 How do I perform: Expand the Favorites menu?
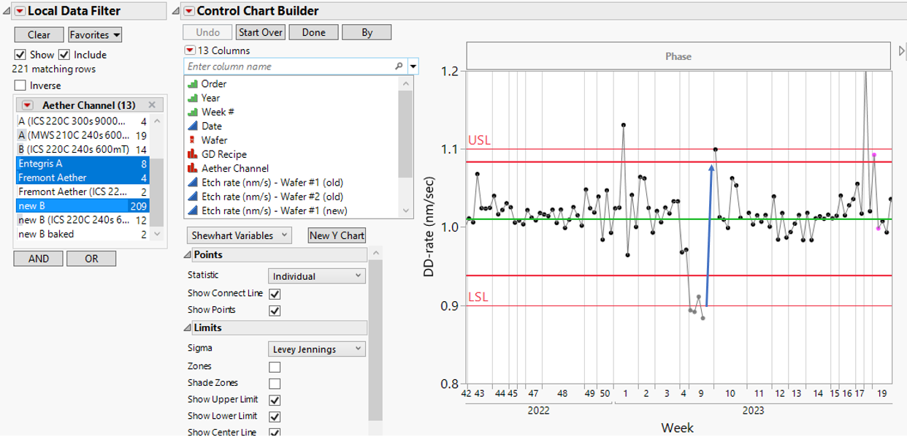(94, 34)
